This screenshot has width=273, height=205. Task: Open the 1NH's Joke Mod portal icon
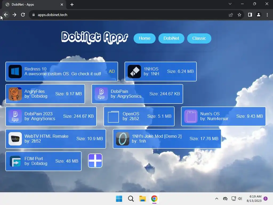pyautogui.click(x=123, y=139)
